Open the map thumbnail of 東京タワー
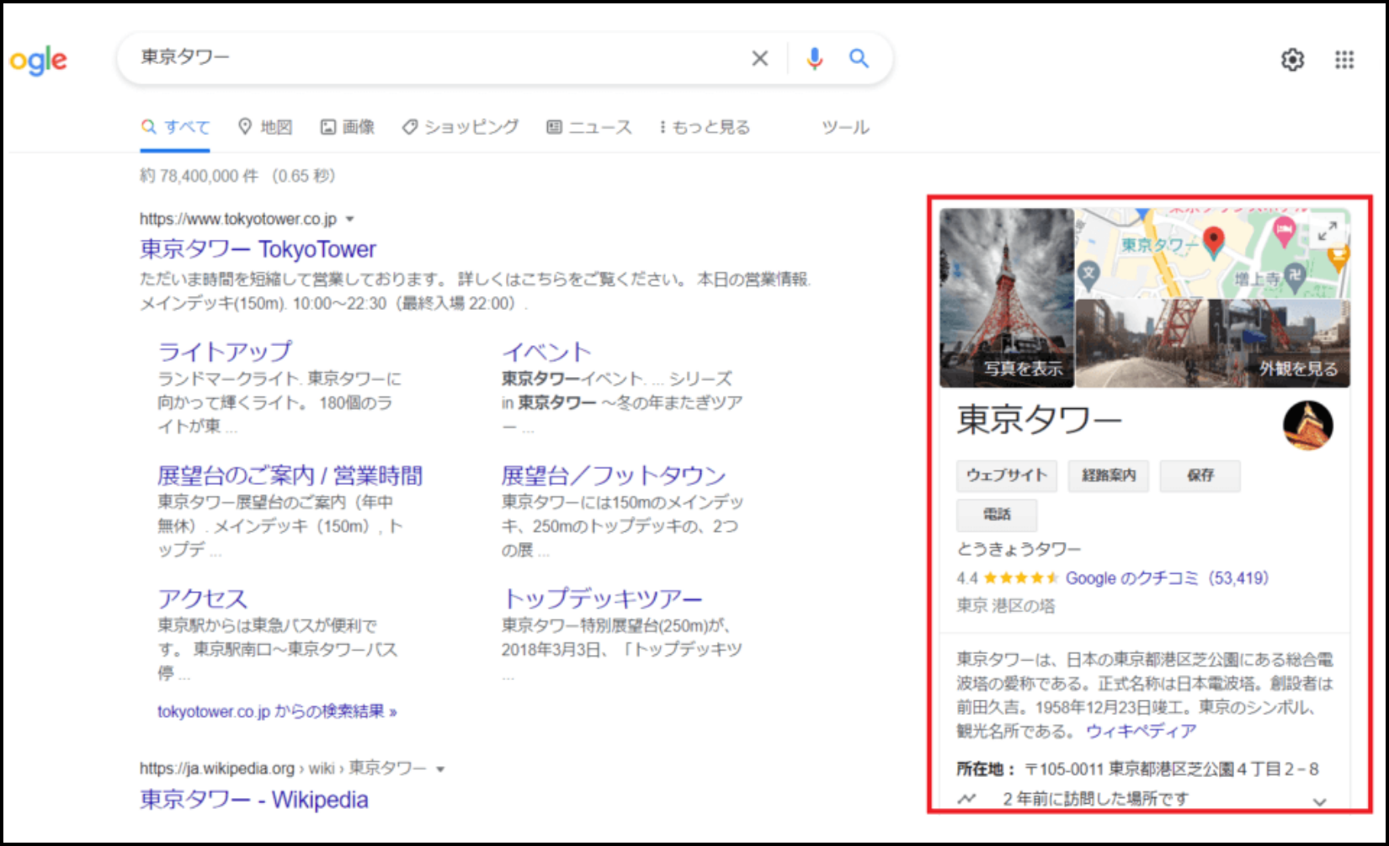 click(1213, 253)
